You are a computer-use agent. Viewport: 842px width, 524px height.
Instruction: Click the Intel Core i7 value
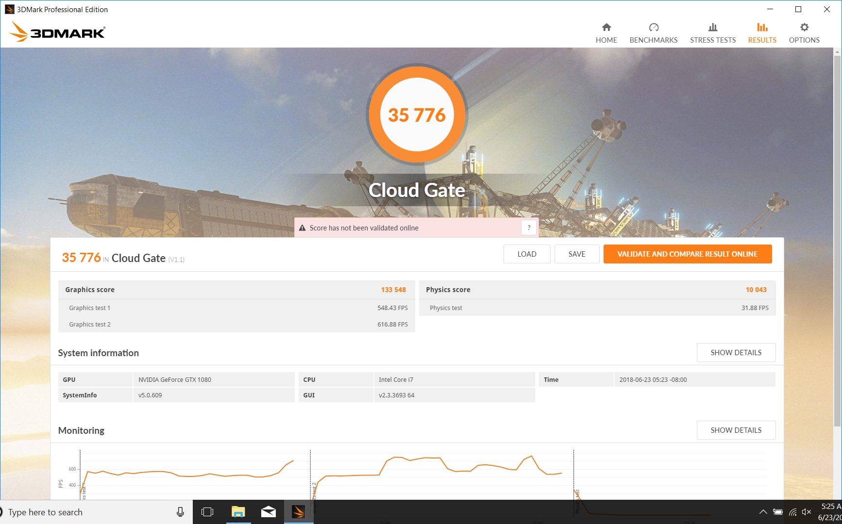point(396,380)
